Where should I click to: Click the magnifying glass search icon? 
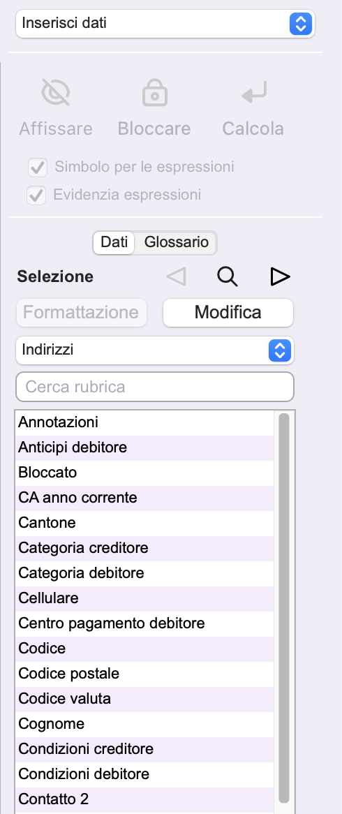[228, 276]
